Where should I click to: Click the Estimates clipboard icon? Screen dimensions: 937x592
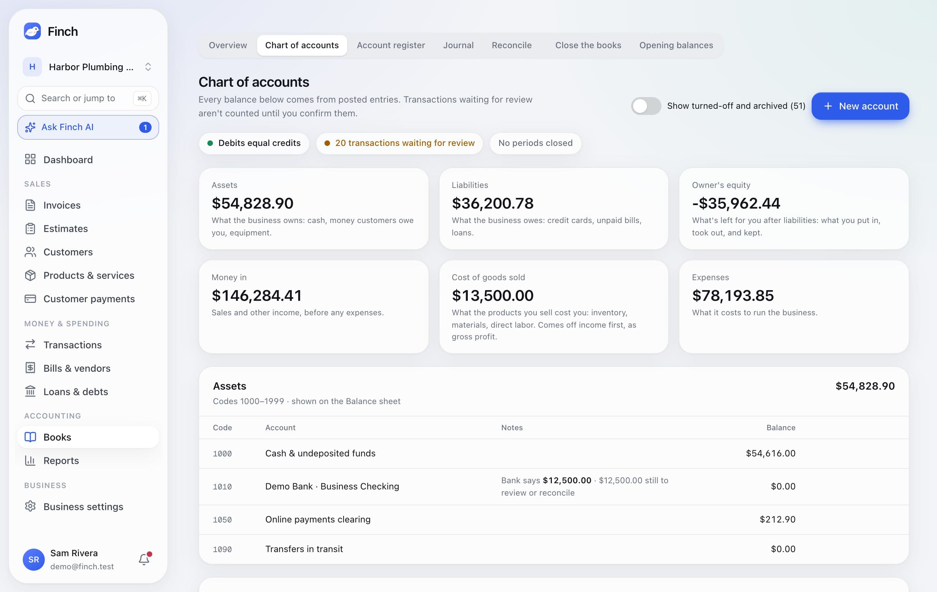pos(30,229)
